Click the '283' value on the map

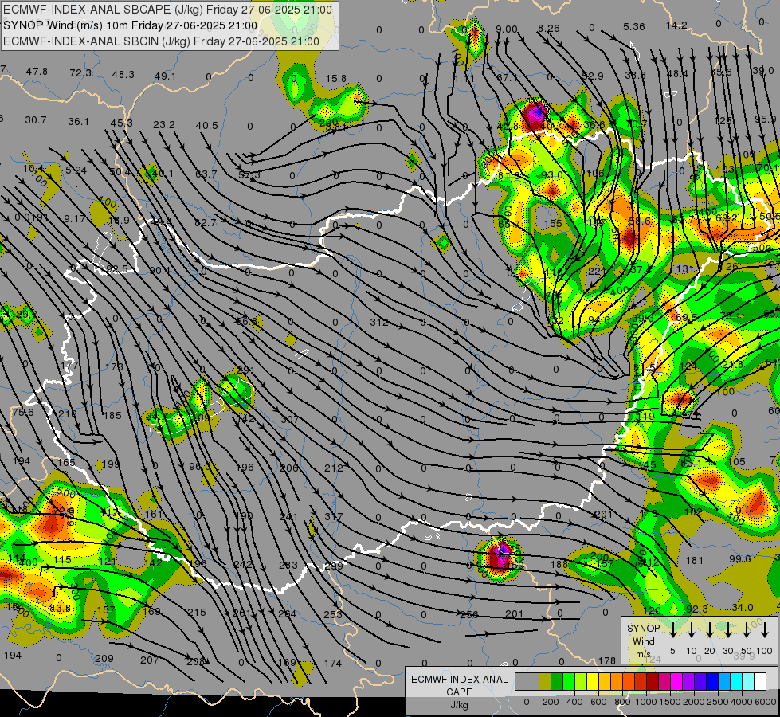coord(288,565)
